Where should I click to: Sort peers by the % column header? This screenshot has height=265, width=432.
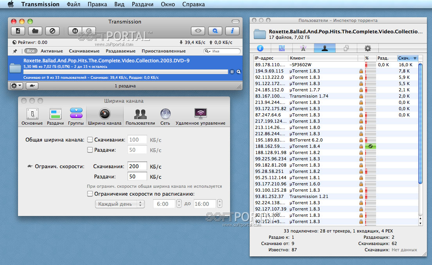pyautogui.click(x=370, y=58)
